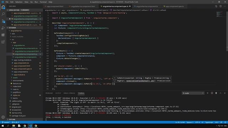Image resolution: width=228 pixels, height=128 pixels.
Task: Click master branch indicator in status bar
Action: (x=6, y=122)
